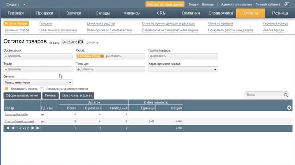
Task: Select Остатки товаров report
Action: coord(16,23)
